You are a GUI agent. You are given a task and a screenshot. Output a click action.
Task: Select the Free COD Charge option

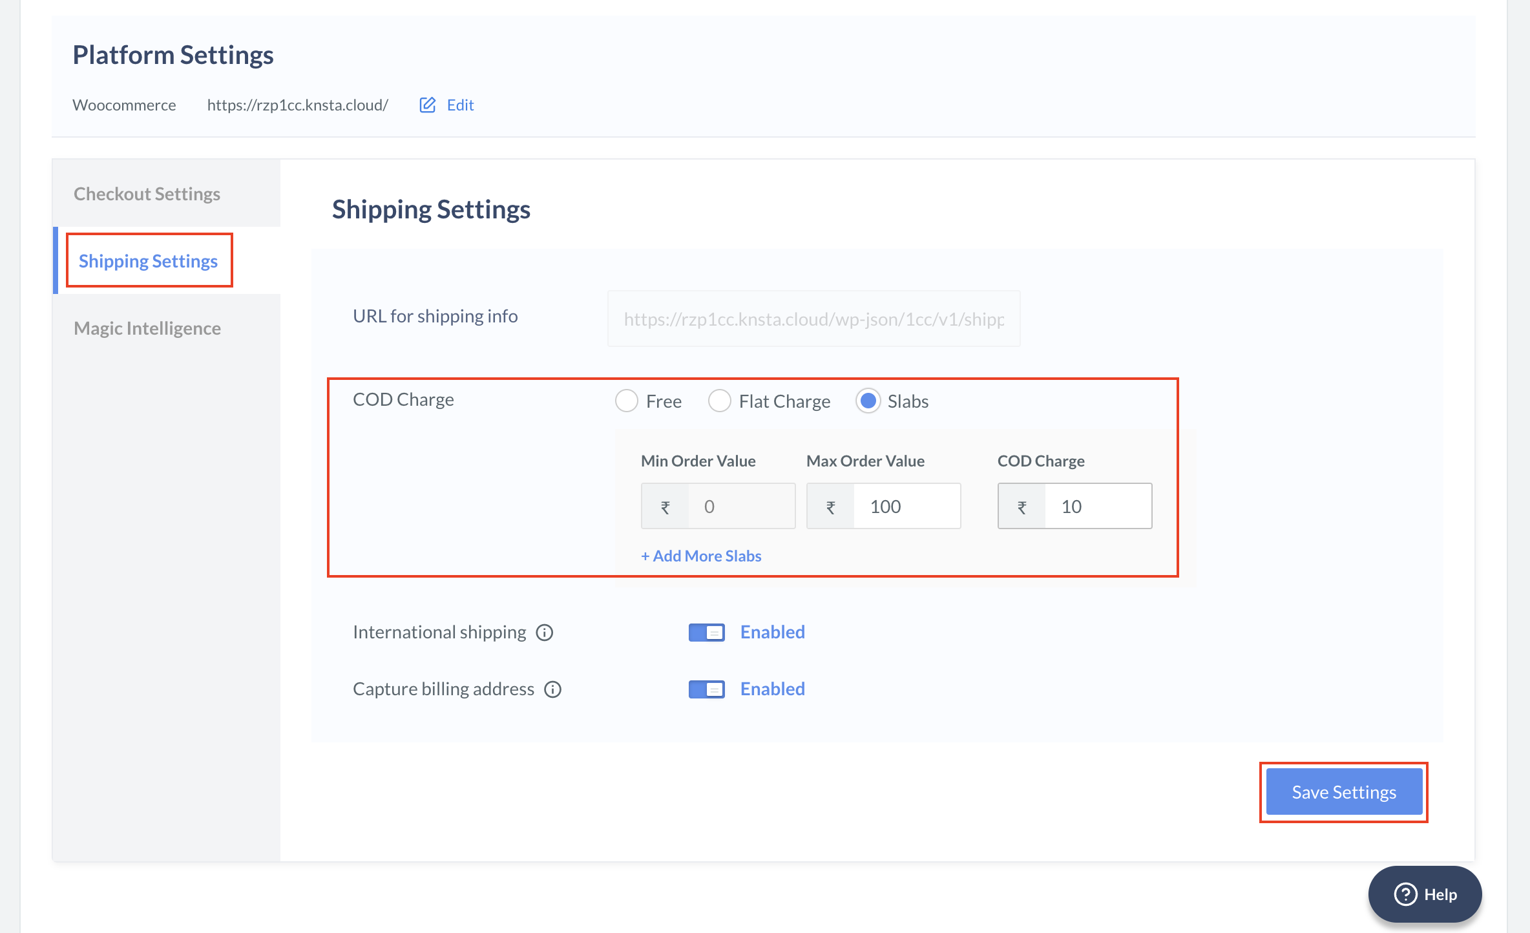tap(625, 401)
